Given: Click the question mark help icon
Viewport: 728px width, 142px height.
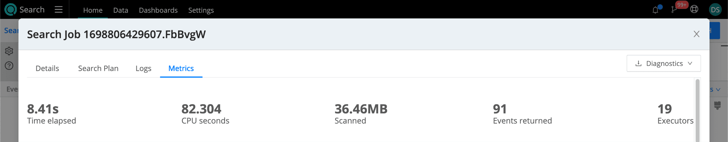Looking at the screenshot, I should pyautogui.click(x=9, y=66).
